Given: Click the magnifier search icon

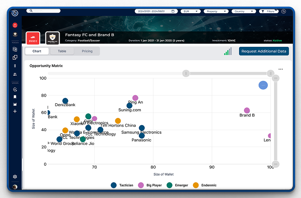Looking at the screenshot, I should click(31, 11).
